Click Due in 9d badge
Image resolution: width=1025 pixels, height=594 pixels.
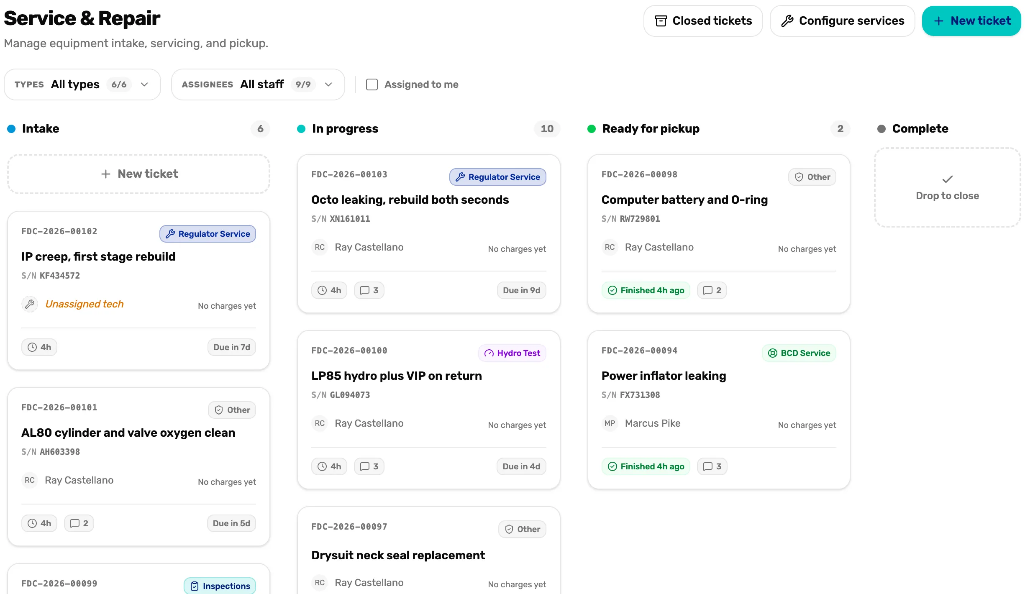click(x=521, y=290)
